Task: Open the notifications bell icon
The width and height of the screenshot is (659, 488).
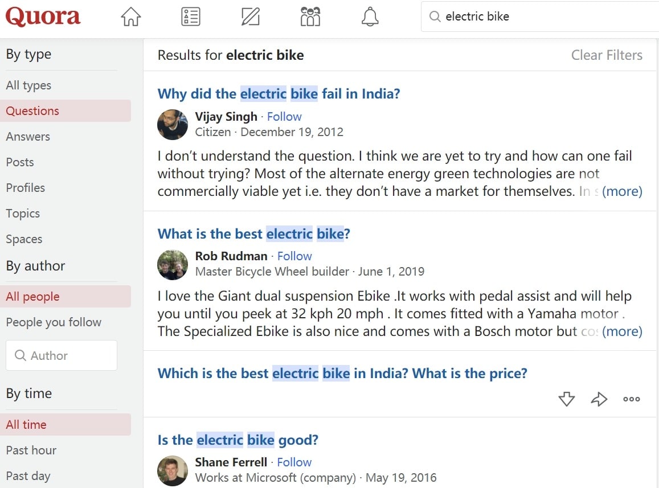Action: click(x=370, y=17)
